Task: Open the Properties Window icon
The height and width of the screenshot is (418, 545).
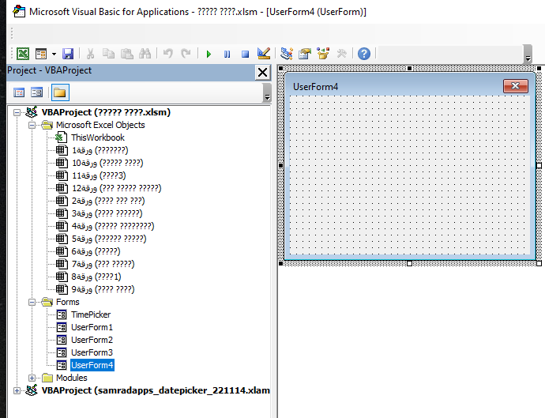Action: coord(304,54)
